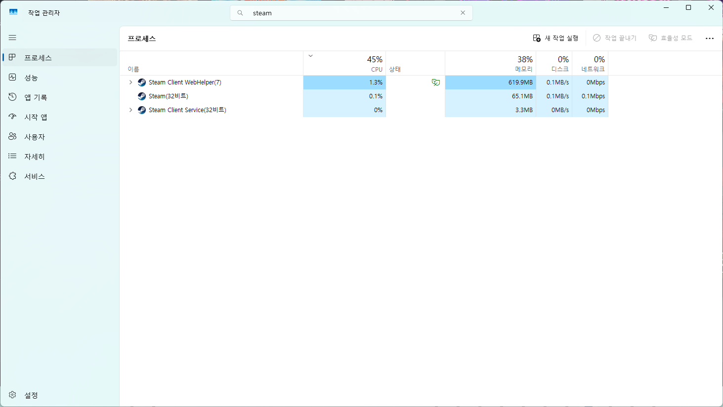This screenshot has height=407, width=723.
Task: Select 프로세스 in the sidebar
Action: coord(60,57)
